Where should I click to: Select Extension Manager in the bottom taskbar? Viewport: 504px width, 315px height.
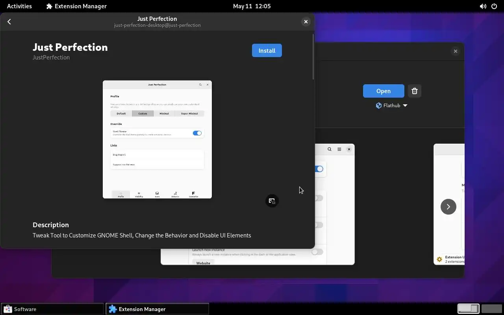click(157, 309)
